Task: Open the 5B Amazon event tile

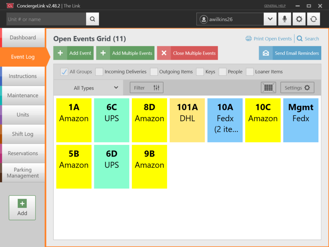Action: coord(74,167)
